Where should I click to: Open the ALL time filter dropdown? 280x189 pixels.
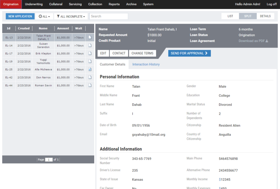[x=44, y=16]
